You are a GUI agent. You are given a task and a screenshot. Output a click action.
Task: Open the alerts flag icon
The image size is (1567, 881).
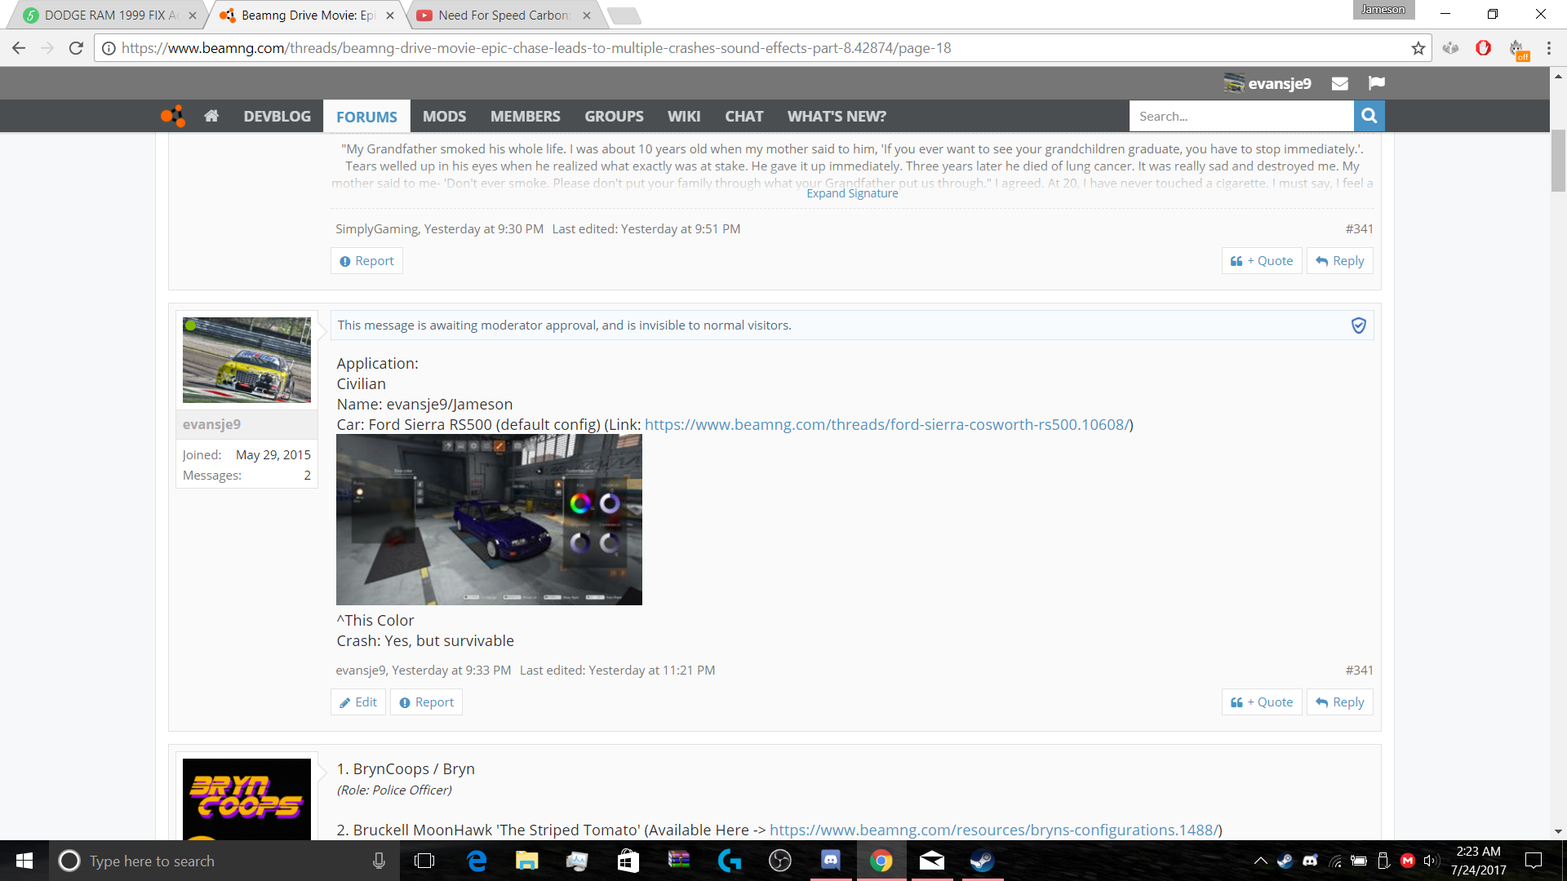(x=1377, y=83)
